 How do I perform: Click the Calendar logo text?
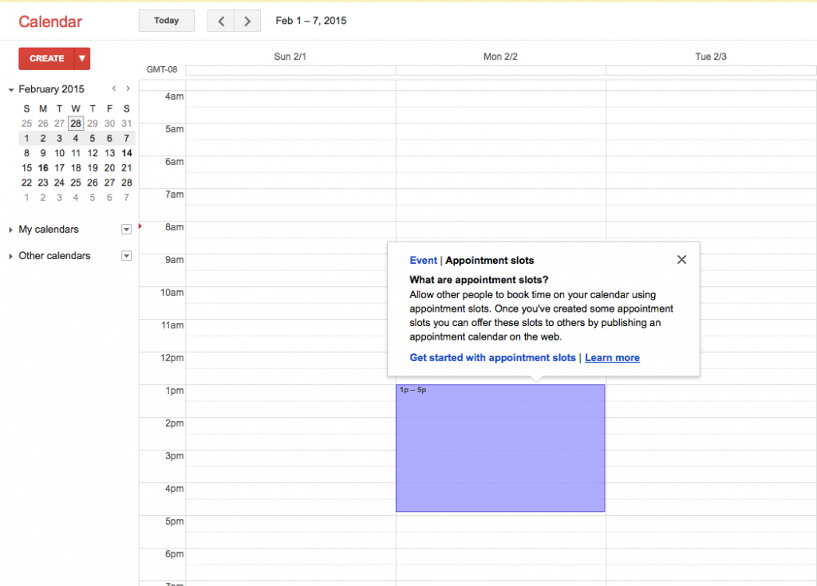(x=50, y=22)
